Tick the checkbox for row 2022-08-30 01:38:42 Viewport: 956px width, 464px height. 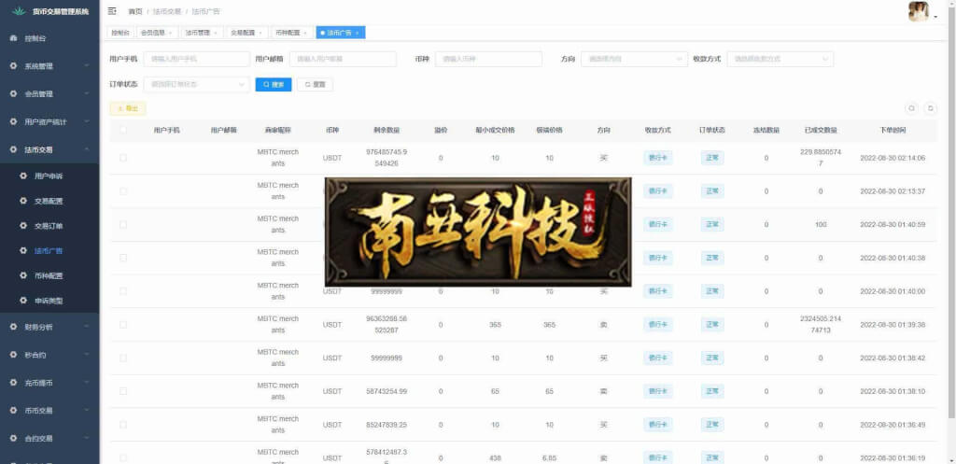[123, 358]
